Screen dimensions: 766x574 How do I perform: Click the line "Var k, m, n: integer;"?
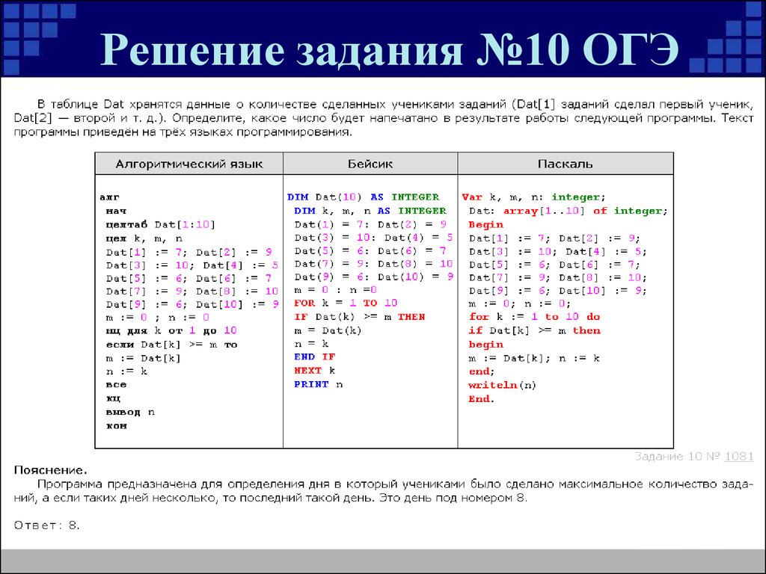[x=534, y=197]
